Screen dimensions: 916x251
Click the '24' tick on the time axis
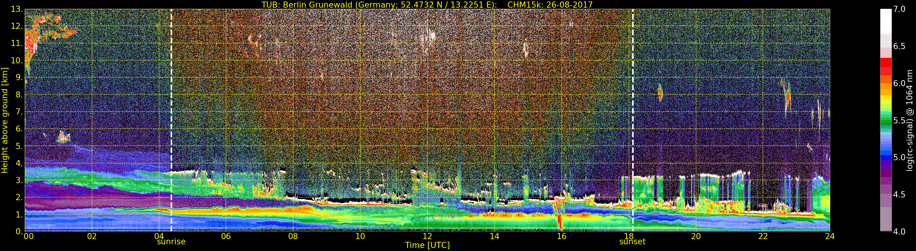point(830,236)
